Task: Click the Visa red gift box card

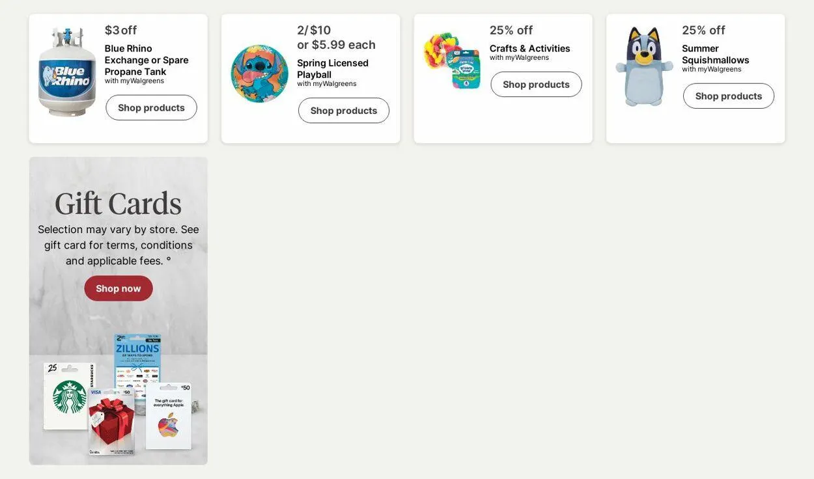Action: [x=111, y=421]
